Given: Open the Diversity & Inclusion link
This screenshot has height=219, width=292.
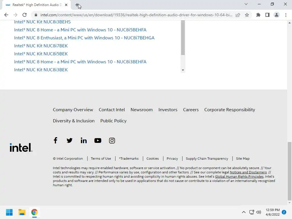Looking at the screenshot, I should [x=74, y=121].
